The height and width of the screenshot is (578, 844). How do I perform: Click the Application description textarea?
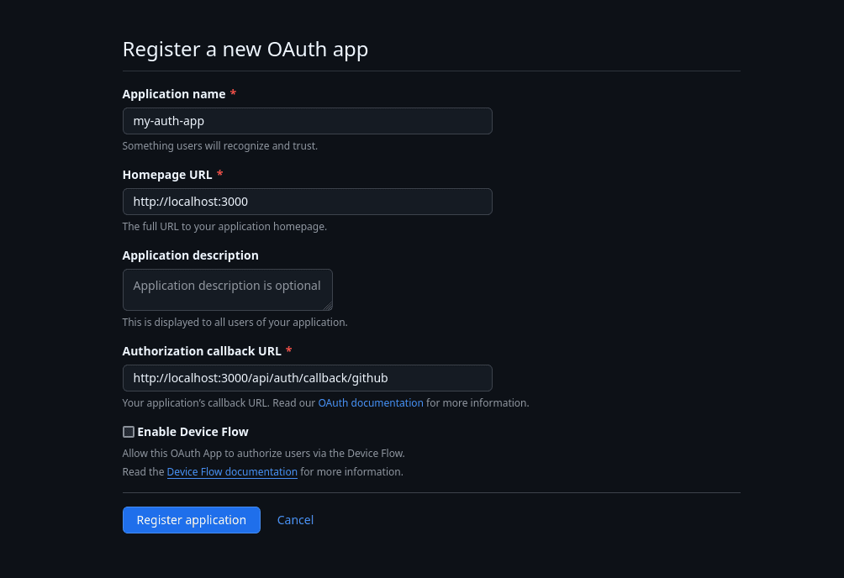click(x=227, y=289)
